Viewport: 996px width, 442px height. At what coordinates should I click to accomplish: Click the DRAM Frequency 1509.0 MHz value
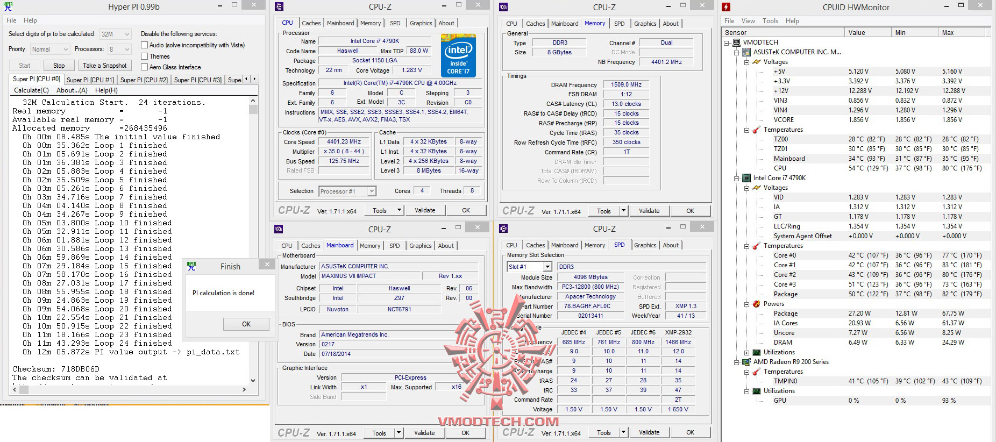pyautogui.click(x=626, y=85)
